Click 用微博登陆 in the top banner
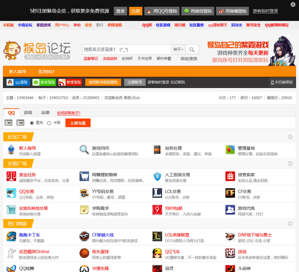This screenshot has height=272, width=299. click(x=233, y=11)
